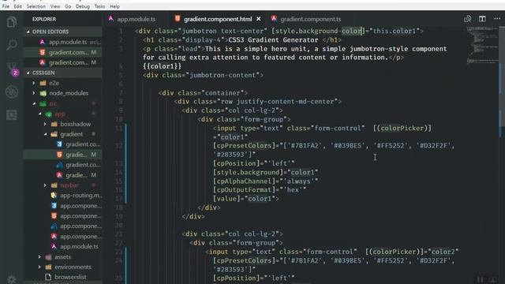The height and width of the screenshot is (284, 505).
Task: Click line number 11 in gutter
Action: tap(119, 128)
